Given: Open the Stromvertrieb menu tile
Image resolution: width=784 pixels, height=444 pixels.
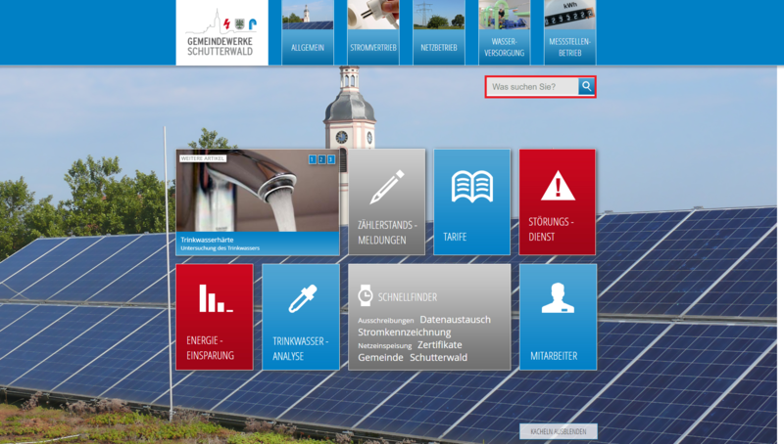Looking at the screenshot, I should 373,32.
